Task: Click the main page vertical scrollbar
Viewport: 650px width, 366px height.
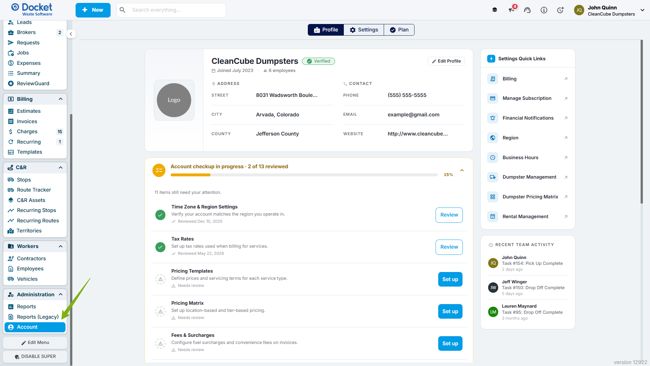Action: 642,122
